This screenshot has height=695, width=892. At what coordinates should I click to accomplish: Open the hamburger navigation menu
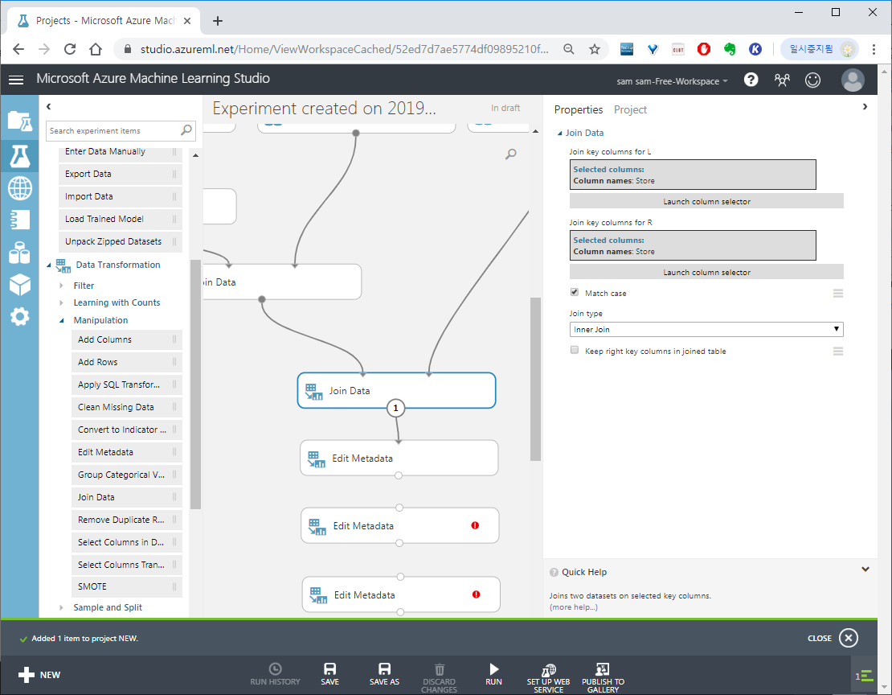point(16,80)
